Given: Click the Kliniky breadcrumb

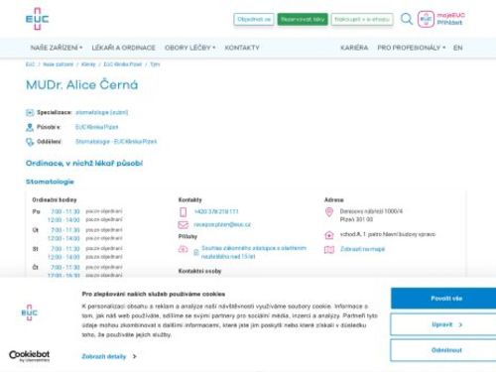Looking at the screenshot, I should click(88, 64).
